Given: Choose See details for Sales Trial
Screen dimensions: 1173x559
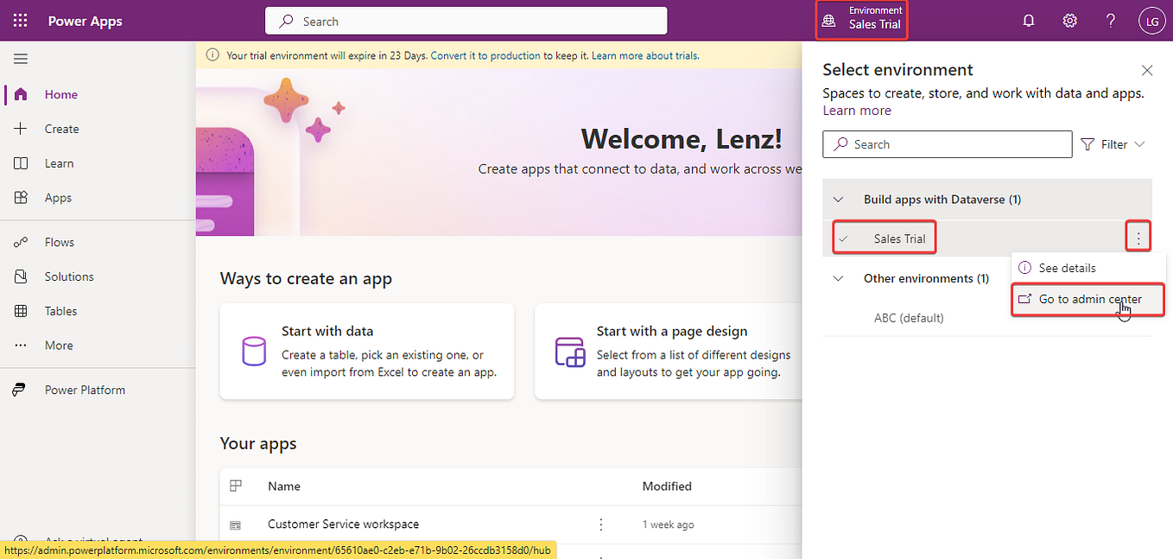Looking at the screenshot, I should pyautogui.click(x=1069, y=267).
